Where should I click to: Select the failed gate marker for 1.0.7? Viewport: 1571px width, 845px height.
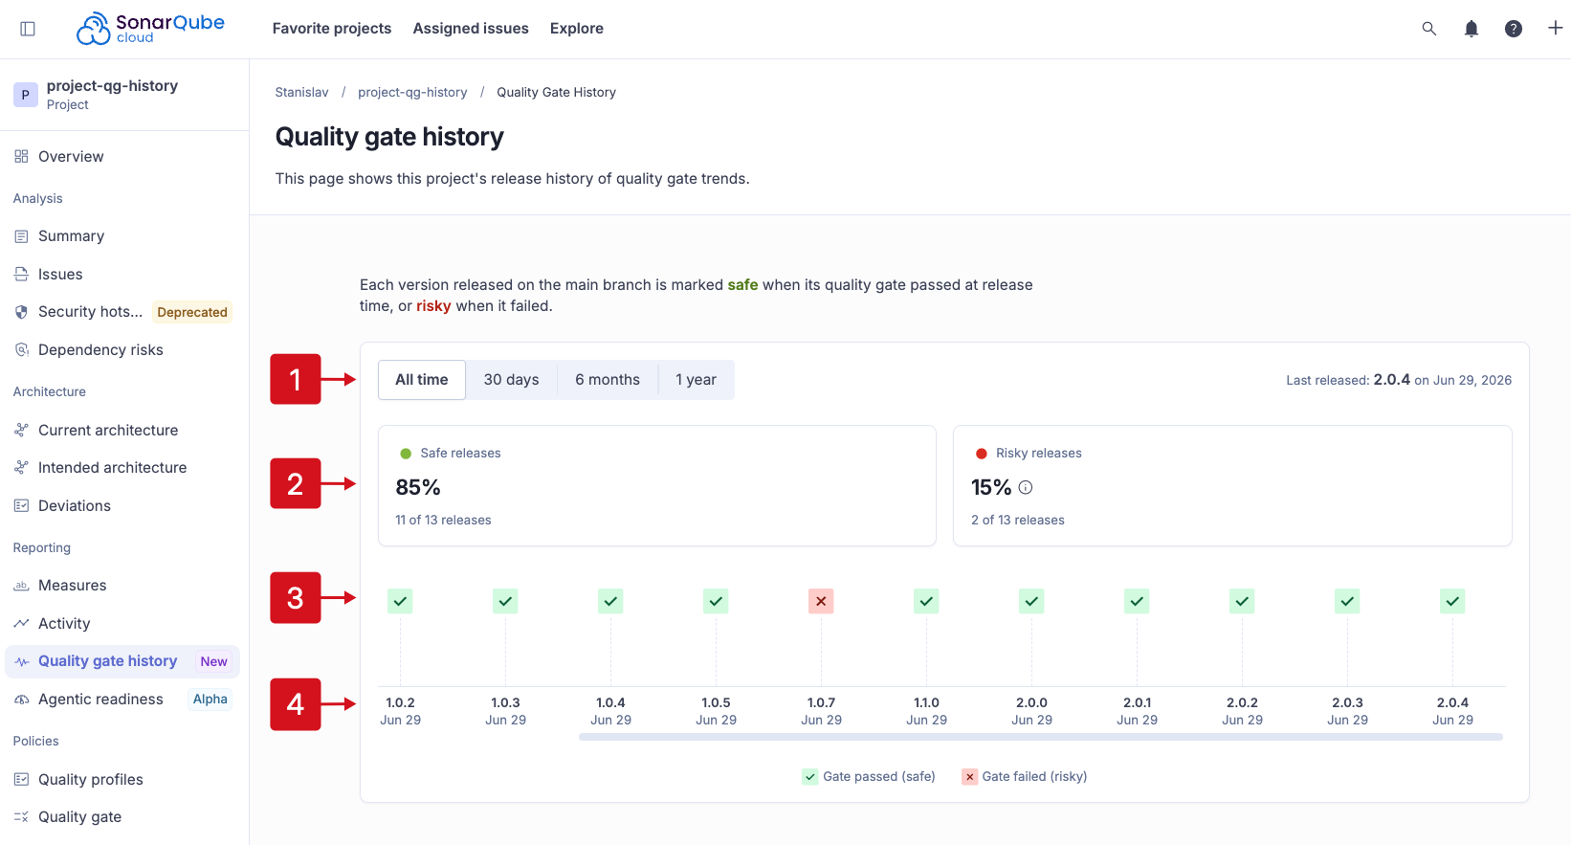coord(821,601)
